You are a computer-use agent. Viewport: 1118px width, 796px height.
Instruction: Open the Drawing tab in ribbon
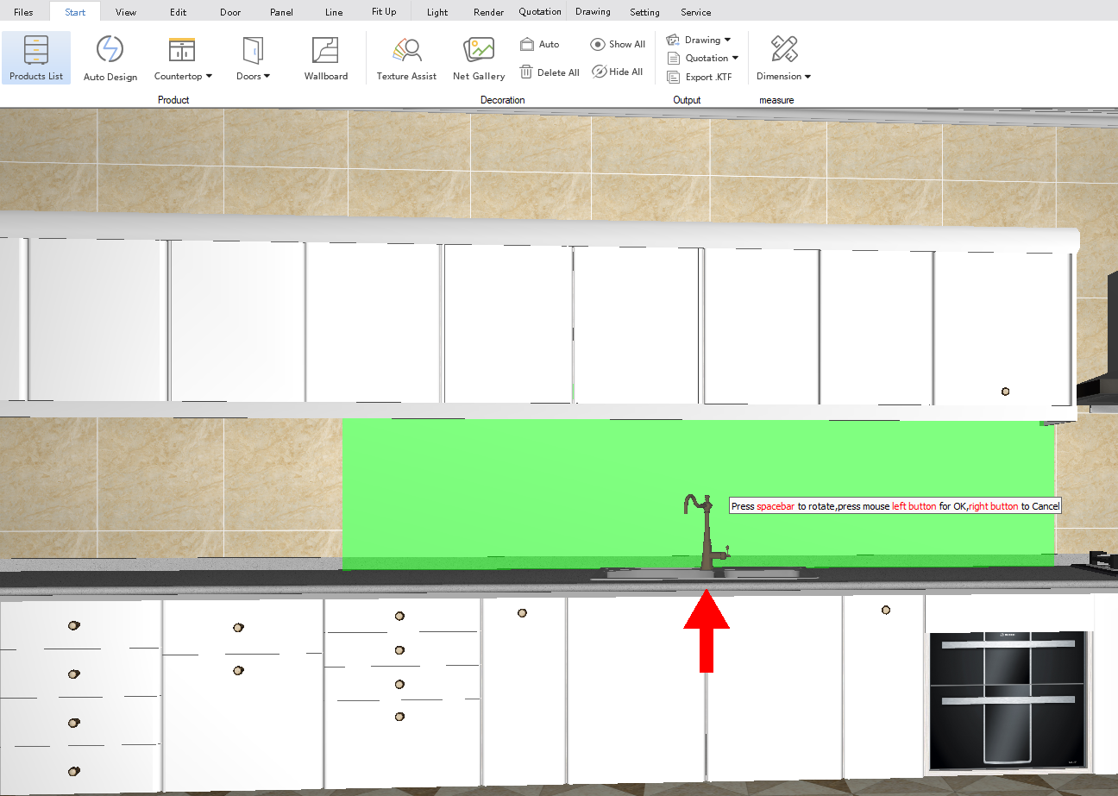(x=593, y=12)
